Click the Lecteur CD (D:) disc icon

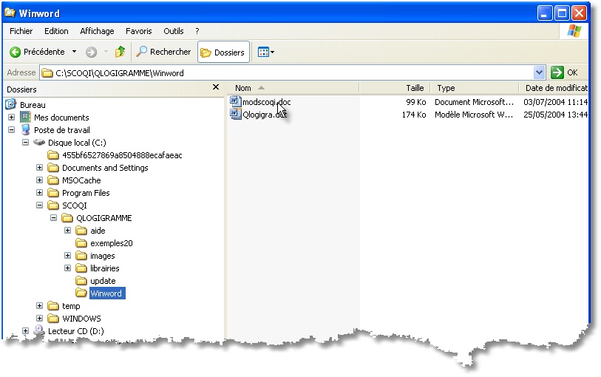tap(39, 330)
